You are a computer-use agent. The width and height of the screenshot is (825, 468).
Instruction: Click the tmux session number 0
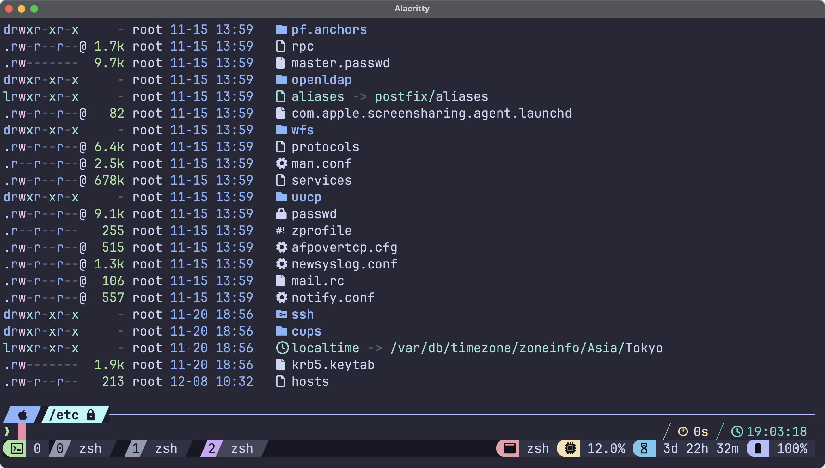37,448
